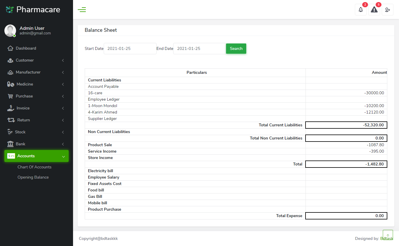Follow the Bdtask designer link
The height and width of the screenshot is (246, 399).
point(387,238)
